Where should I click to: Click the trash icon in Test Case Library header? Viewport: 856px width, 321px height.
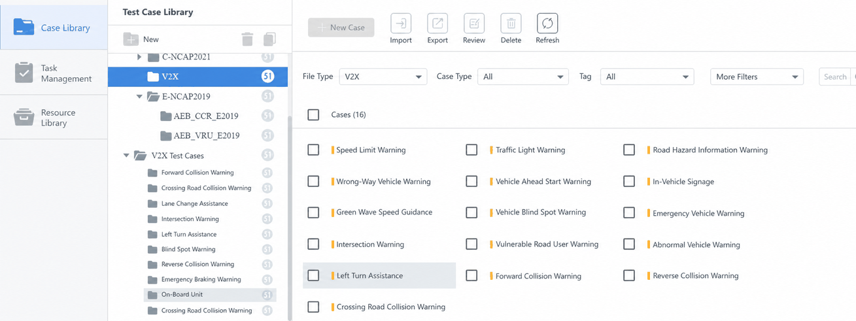(247, 39)
